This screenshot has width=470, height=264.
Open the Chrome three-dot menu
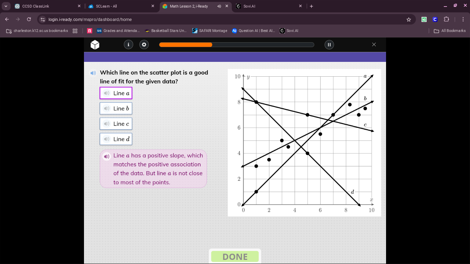coord(463,20)
